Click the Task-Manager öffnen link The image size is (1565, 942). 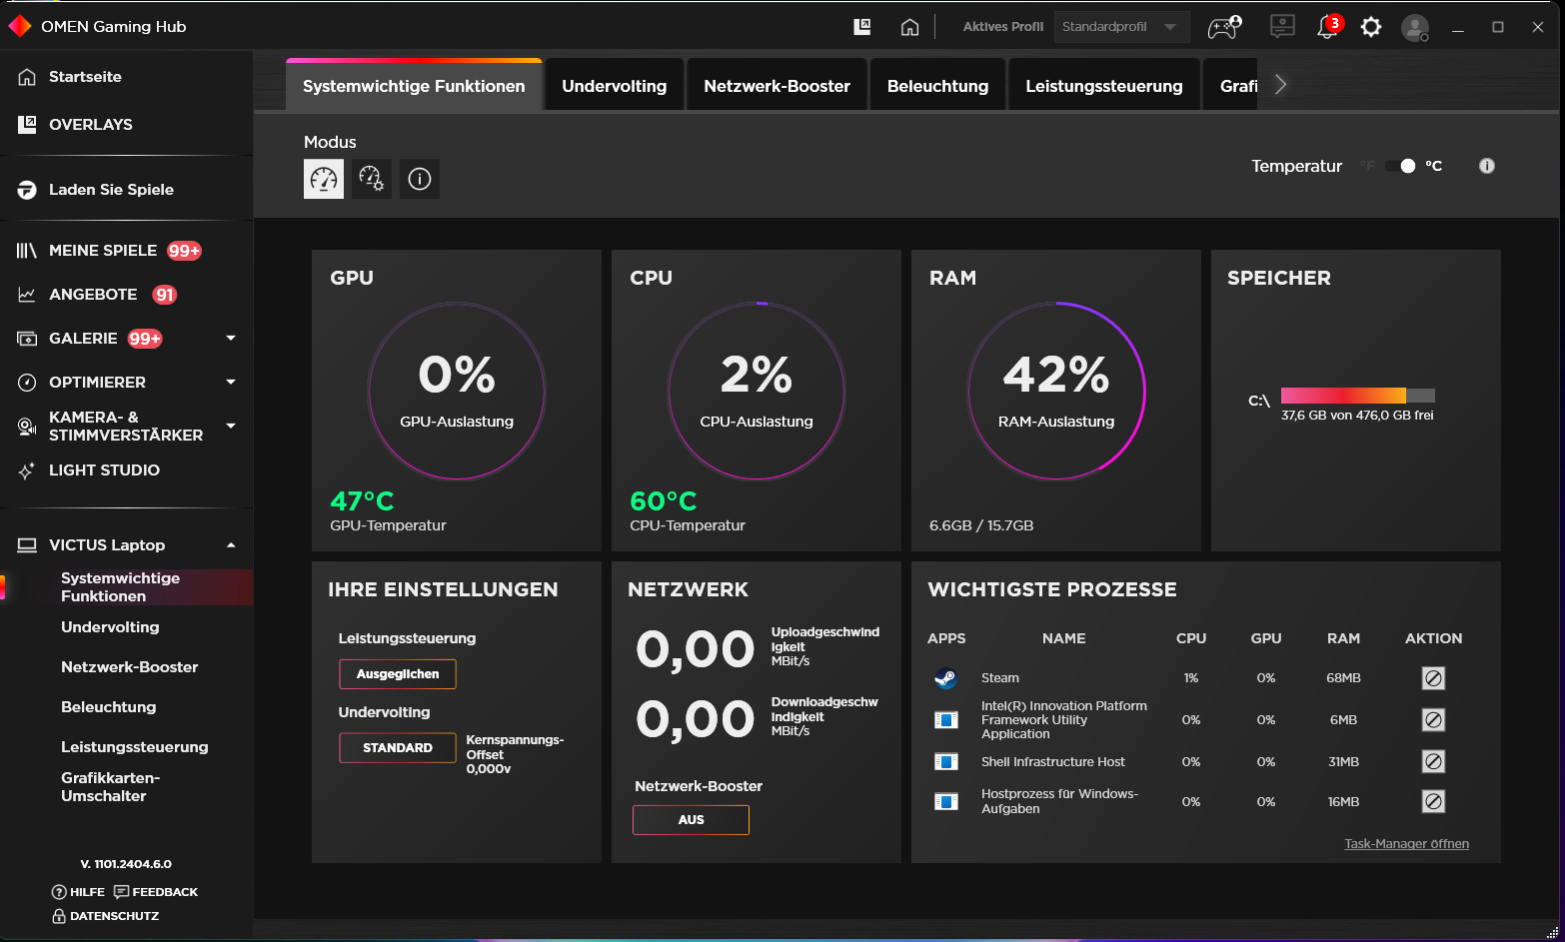tap(1406, 844)
